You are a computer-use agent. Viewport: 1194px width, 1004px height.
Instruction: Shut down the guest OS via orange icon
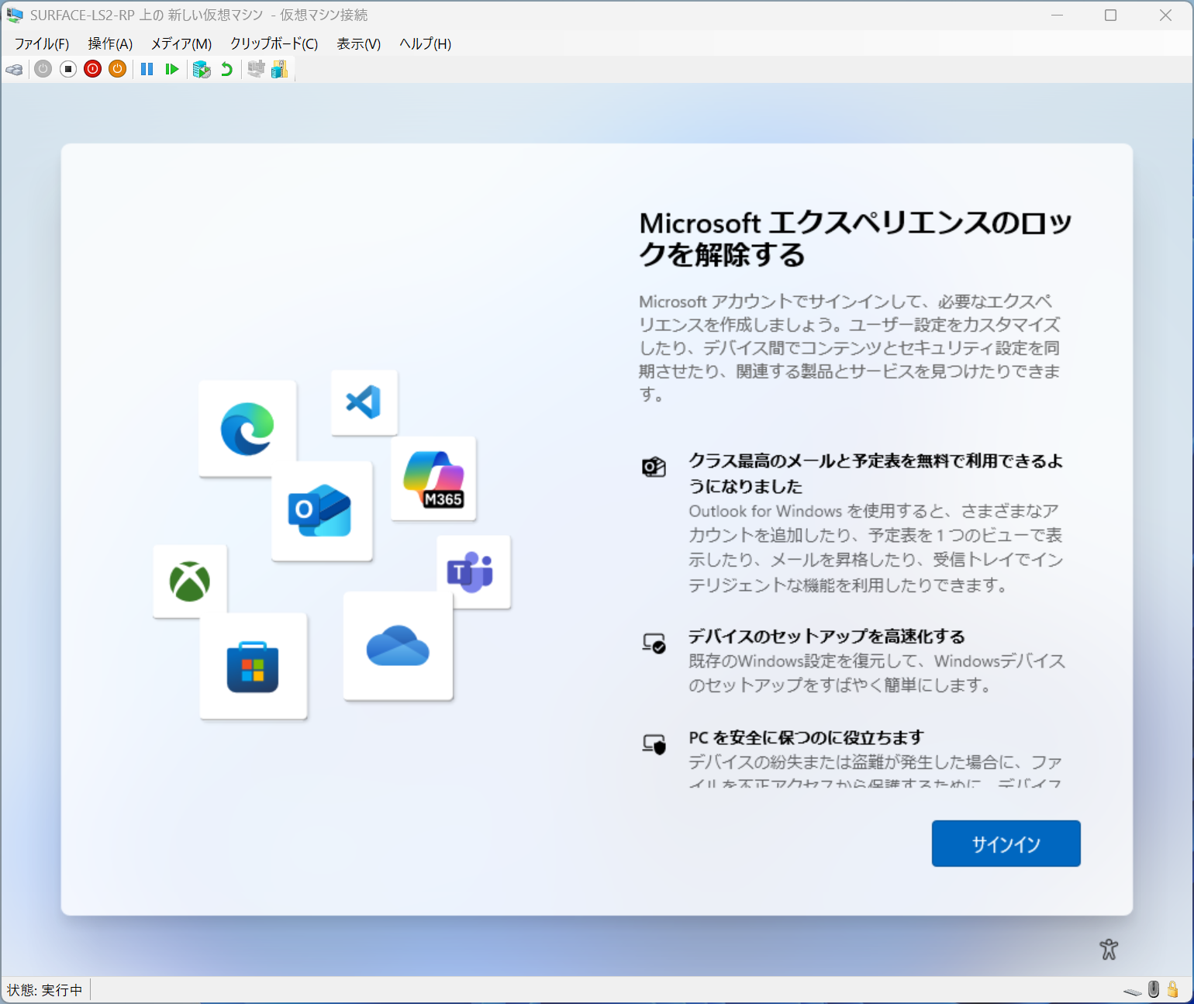117,69
